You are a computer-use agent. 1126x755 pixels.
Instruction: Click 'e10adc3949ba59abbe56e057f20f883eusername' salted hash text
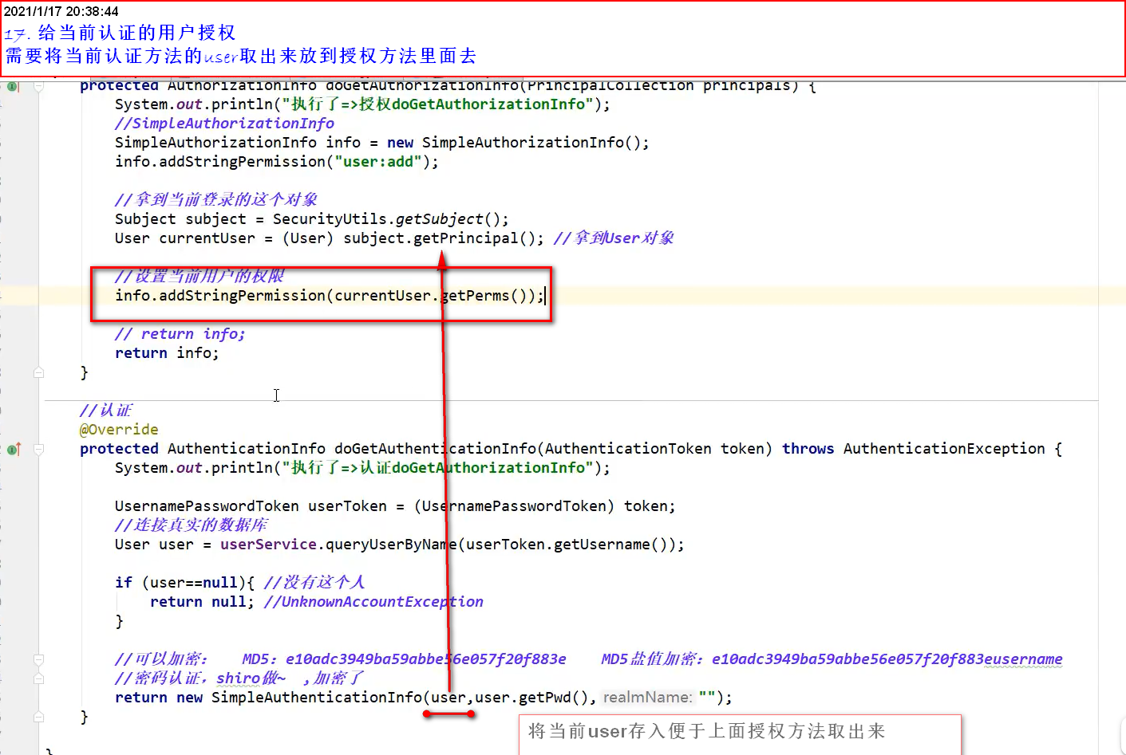tap(887, 659)
